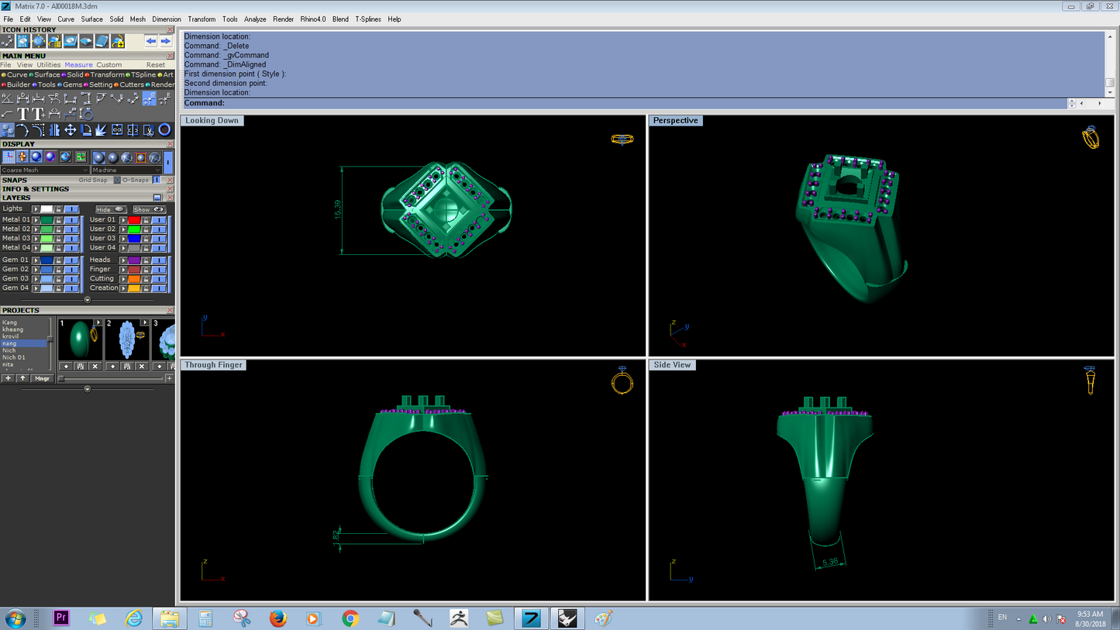Go back in icon history
This screenshot has width=1120, height=630.
[151, 41]
